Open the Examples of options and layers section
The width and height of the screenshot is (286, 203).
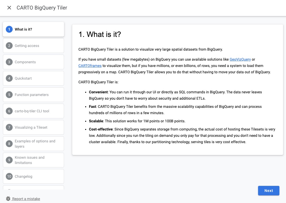pos(33,144)
